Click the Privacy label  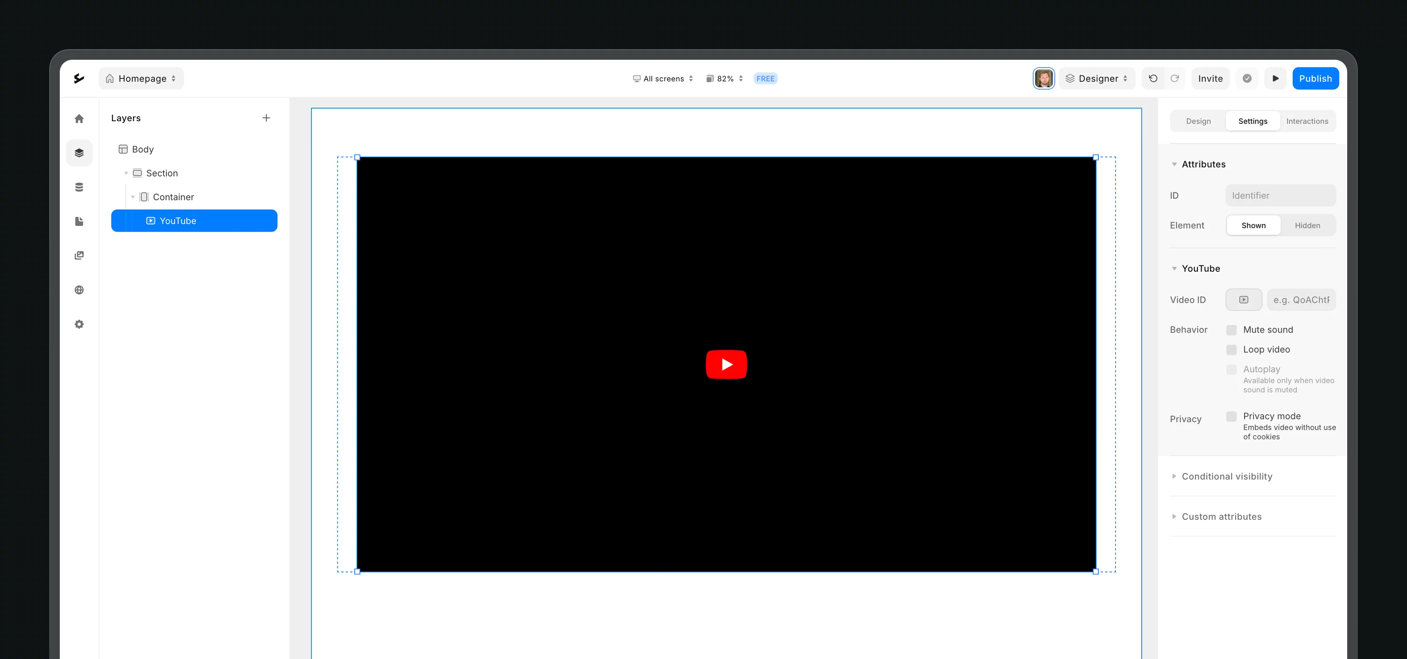[1185, 419]
